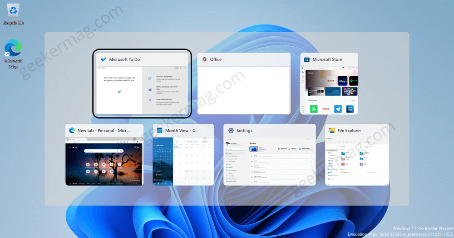The image size is (454, 238).
Task: Launch the Microsoft Edge desktop shortcut
Action: point(13,54)
